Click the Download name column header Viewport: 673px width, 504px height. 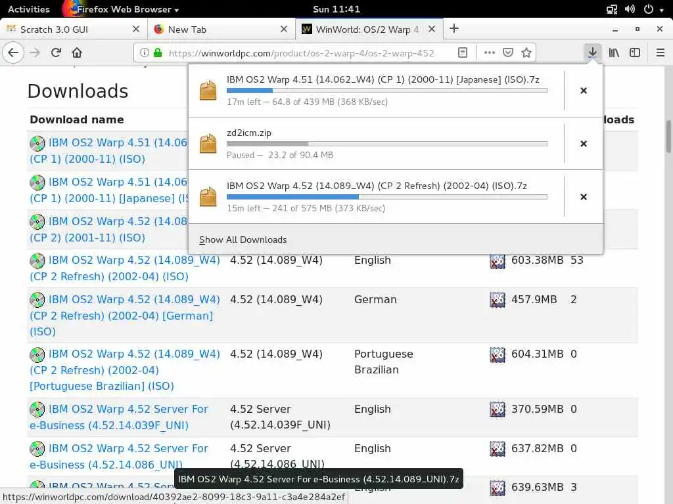pos(77,119)
